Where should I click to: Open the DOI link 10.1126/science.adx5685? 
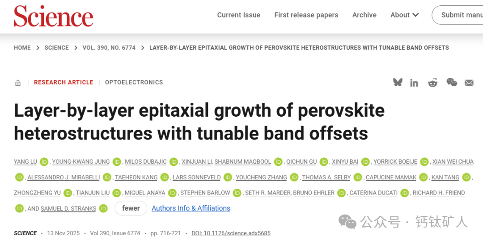231,233
